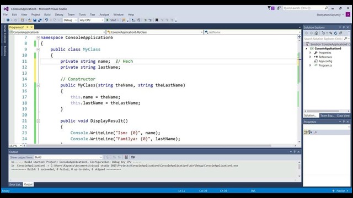The width and height of the screenshot is (353, 198).
Task: Click the user account avatar badge
Action: (348, 15)
